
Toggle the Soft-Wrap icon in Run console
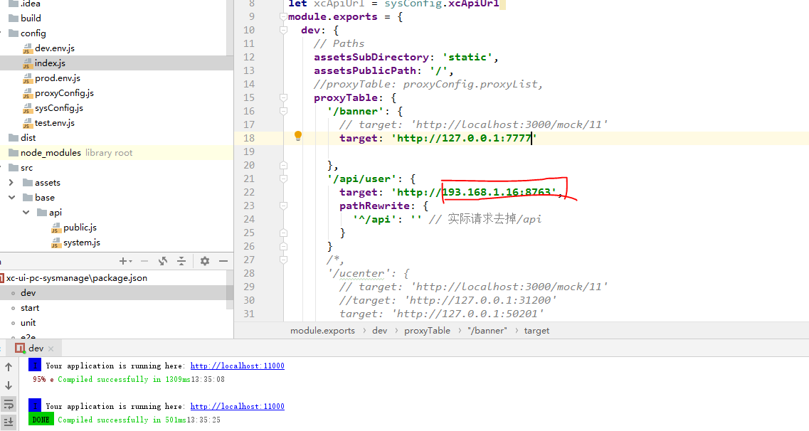pyautogui.click(x=9, y=404)
